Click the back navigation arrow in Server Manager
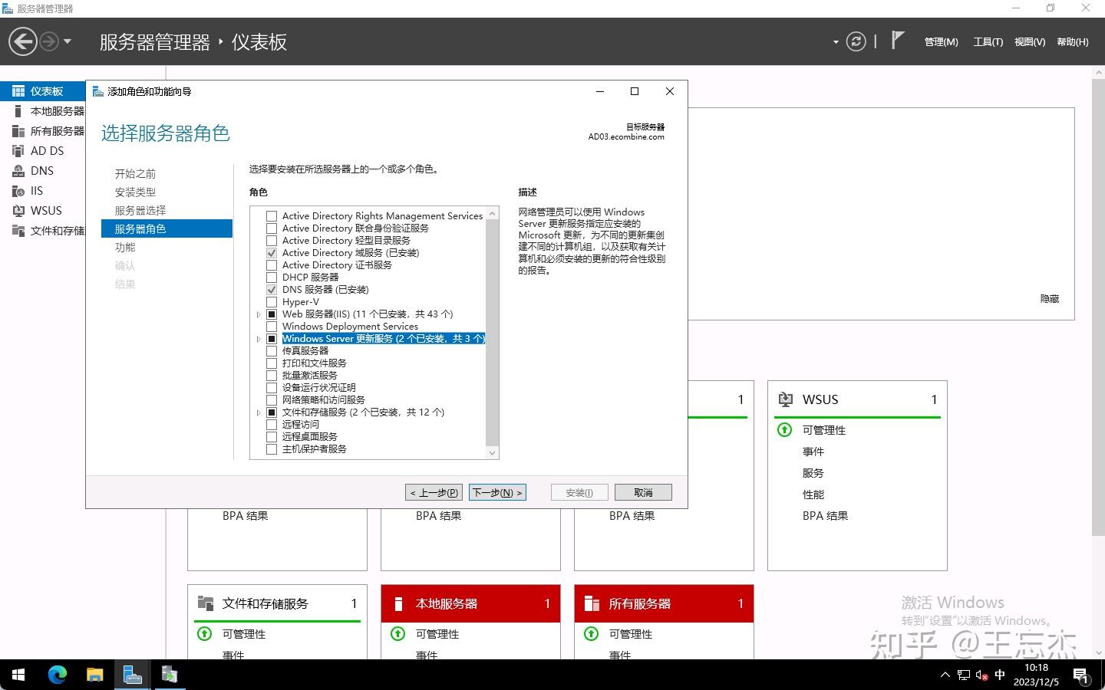Image resolution: width=1105 pixels, height=690 pixels. point(23,41)
